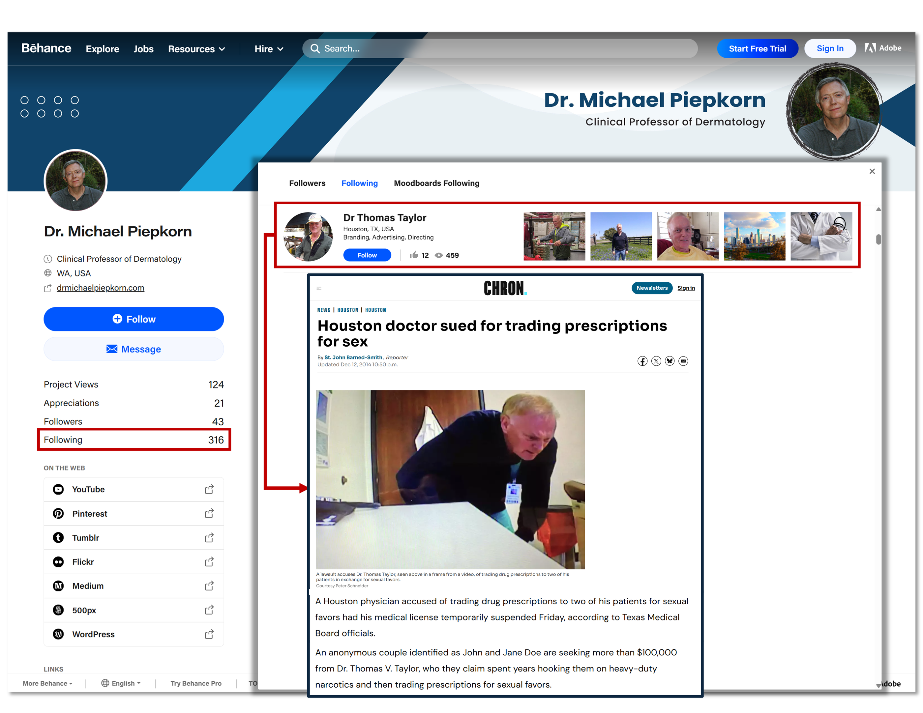Click the Followers count row
Image resolution: width=923 pixels, height=713 pixels.
pyautogui.click(x=134, y=421)
